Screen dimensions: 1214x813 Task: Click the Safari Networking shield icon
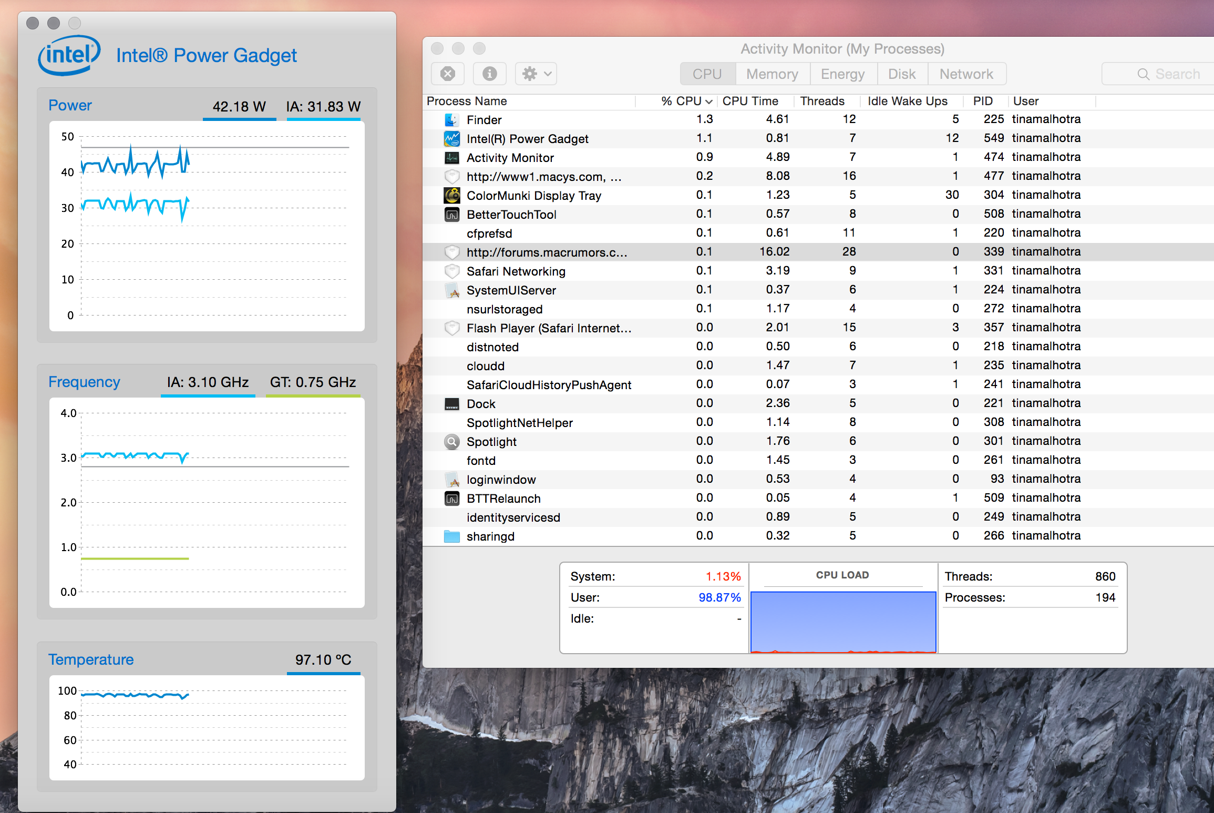(452, 271)
